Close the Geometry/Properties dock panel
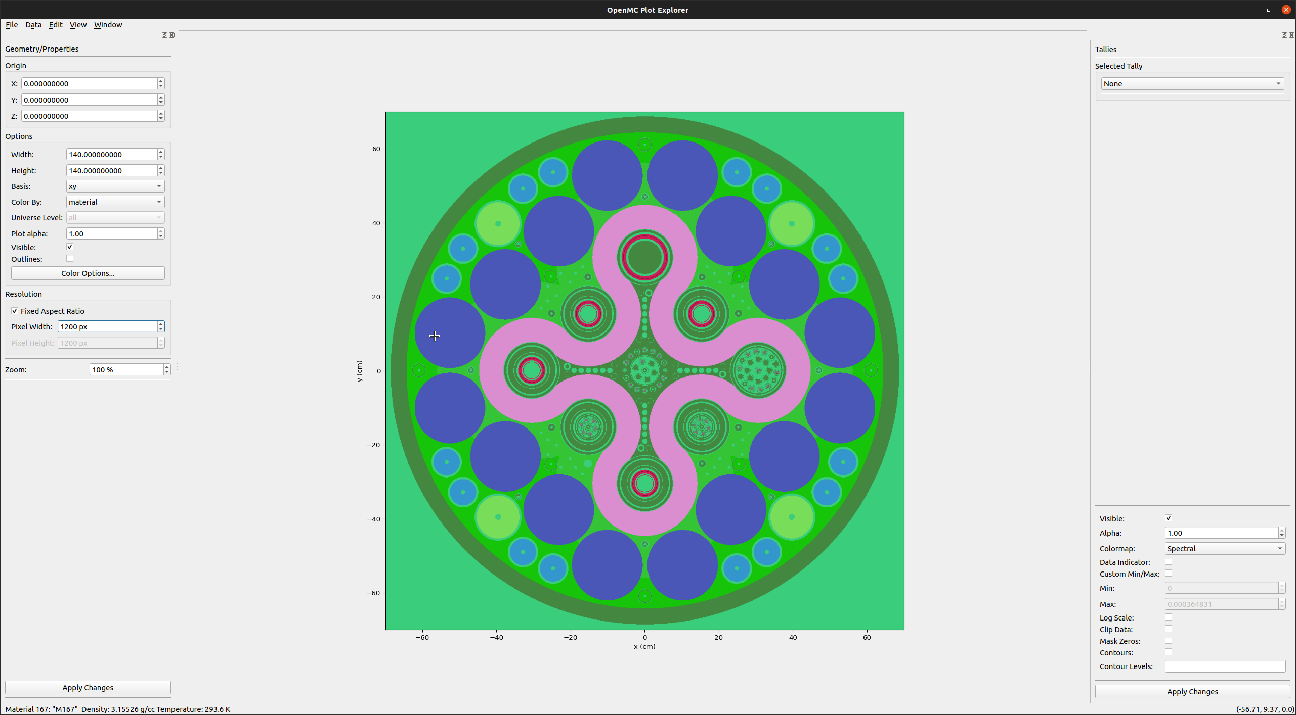 pos(172,35)
